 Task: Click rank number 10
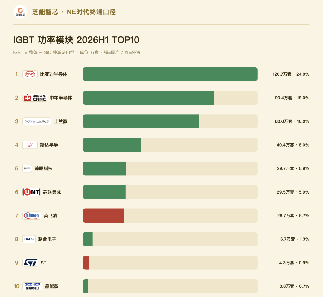(x=16, y=286)
